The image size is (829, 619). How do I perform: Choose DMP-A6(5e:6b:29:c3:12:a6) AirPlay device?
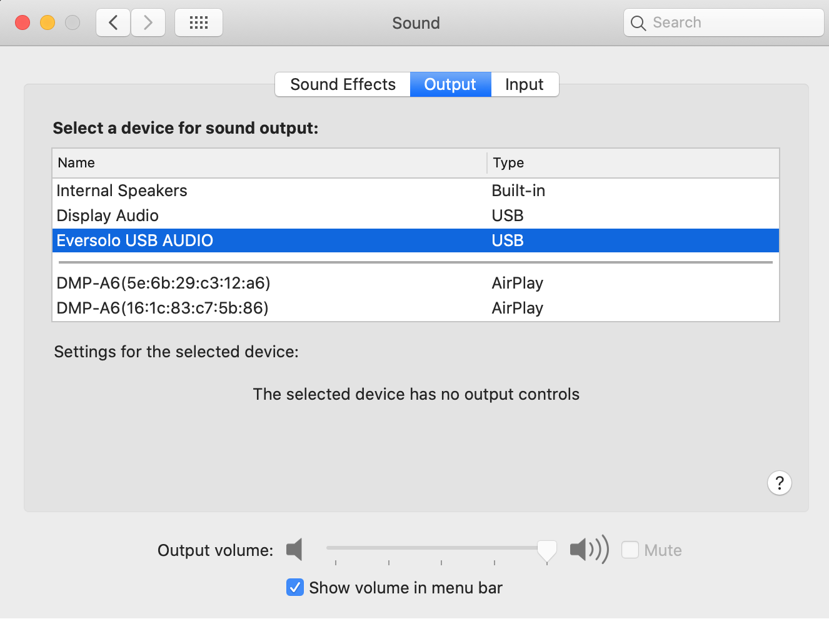(x=416, y=283)
